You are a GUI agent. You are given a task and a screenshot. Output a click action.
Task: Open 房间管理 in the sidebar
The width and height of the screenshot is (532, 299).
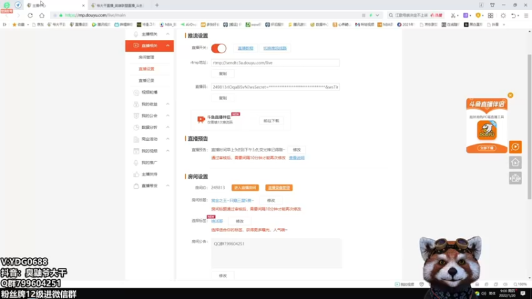(146, 57)
